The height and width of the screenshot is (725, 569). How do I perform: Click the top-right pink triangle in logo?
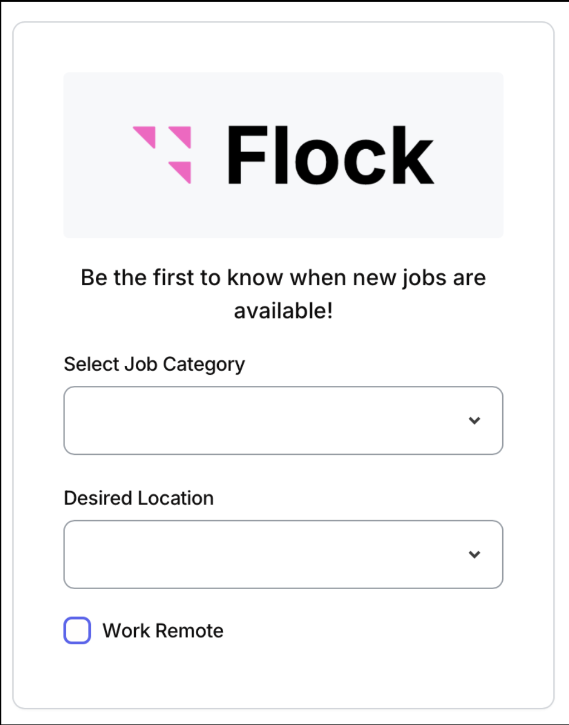pos(183,135)
